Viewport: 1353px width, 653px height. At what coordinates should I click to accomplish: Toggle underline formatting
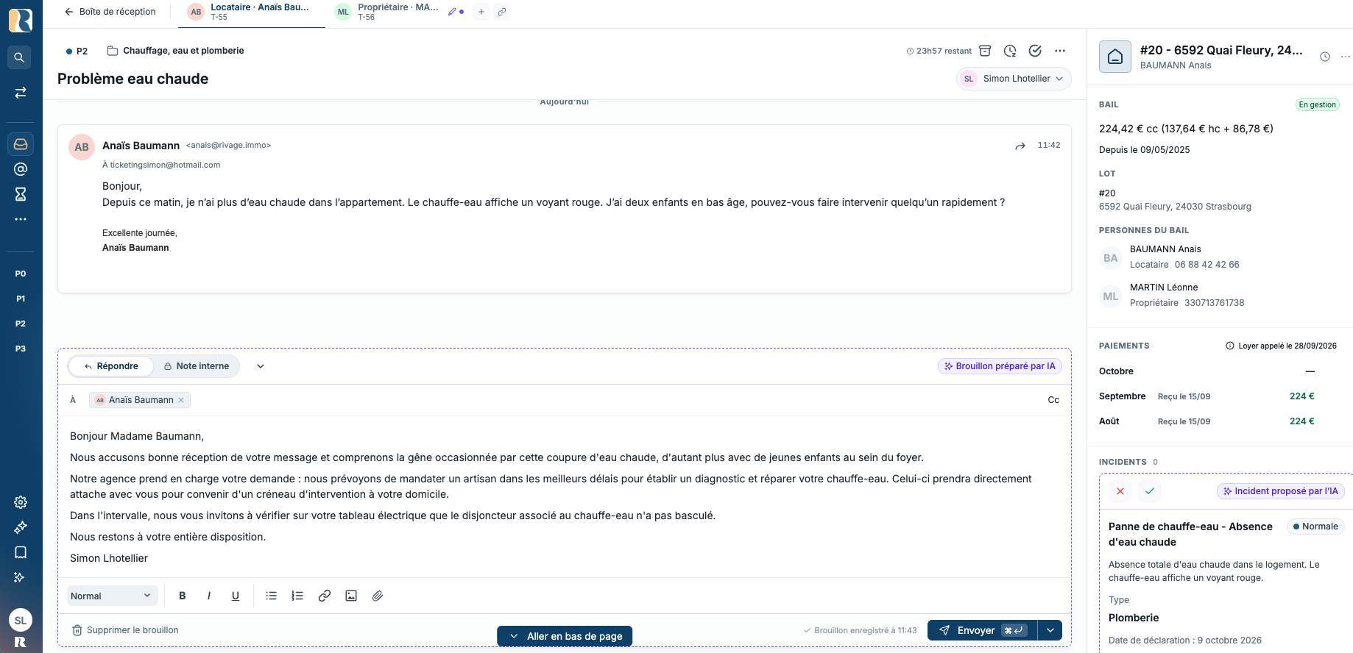pos(236,596)
